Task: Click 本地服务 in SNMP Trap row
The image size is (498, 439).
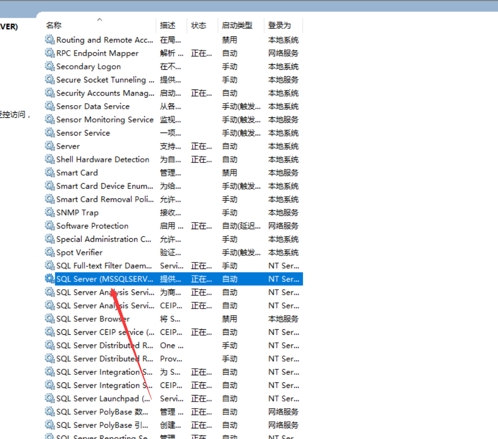Action: point(283,213)
